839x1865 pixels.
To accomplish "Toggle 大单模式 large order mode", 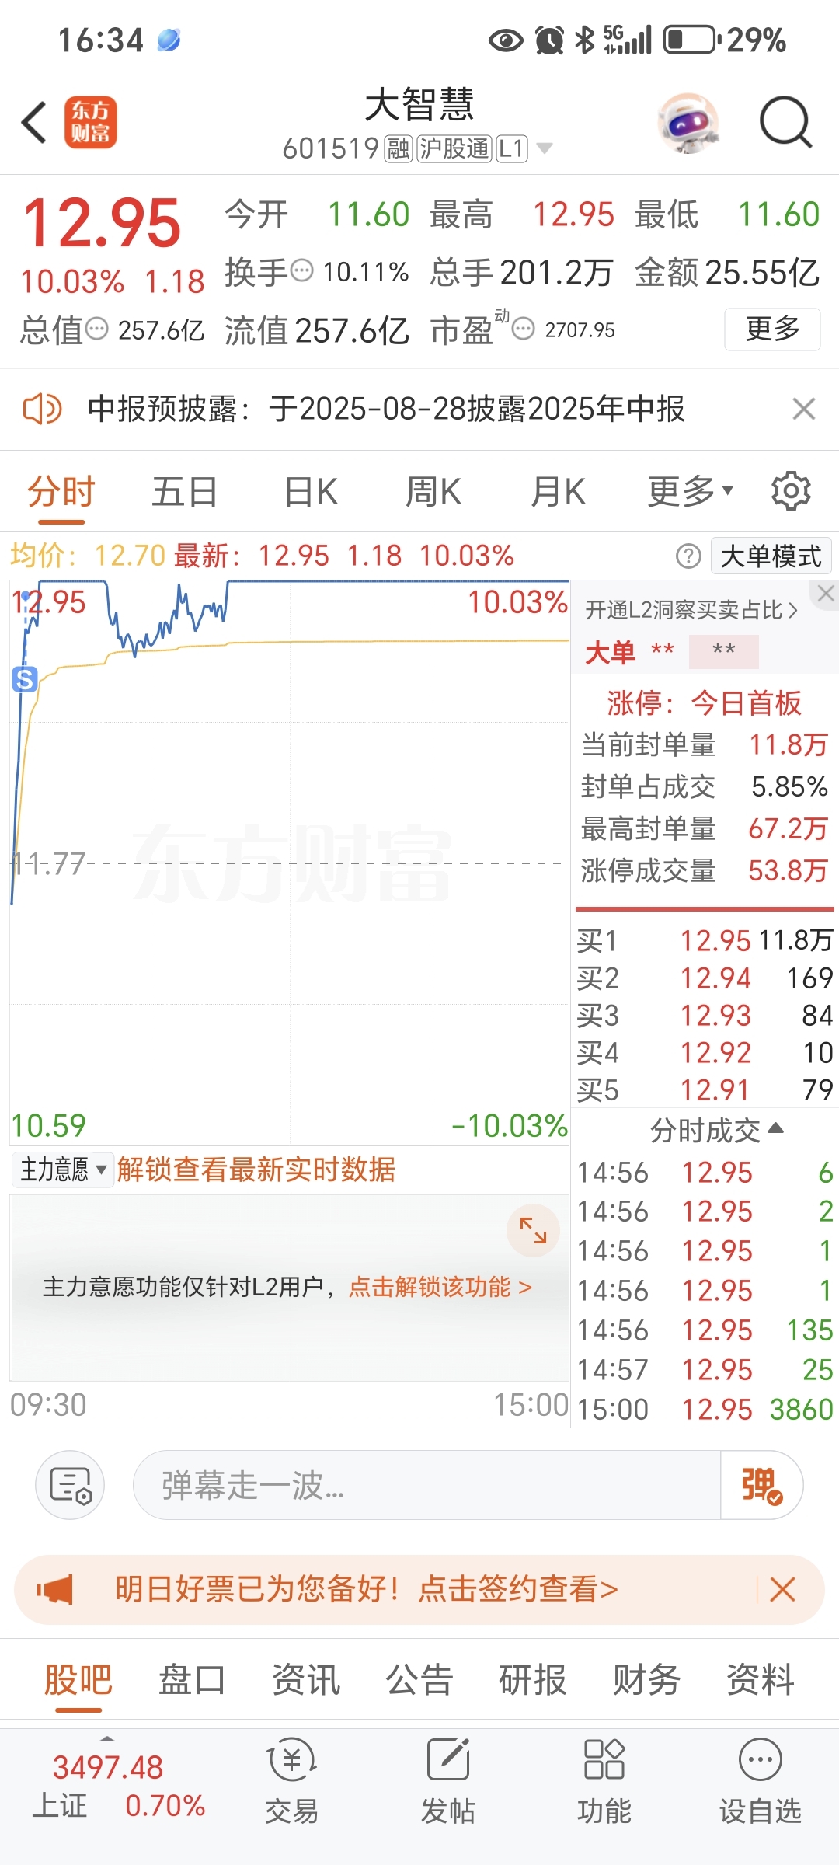I will pos(771,556).
